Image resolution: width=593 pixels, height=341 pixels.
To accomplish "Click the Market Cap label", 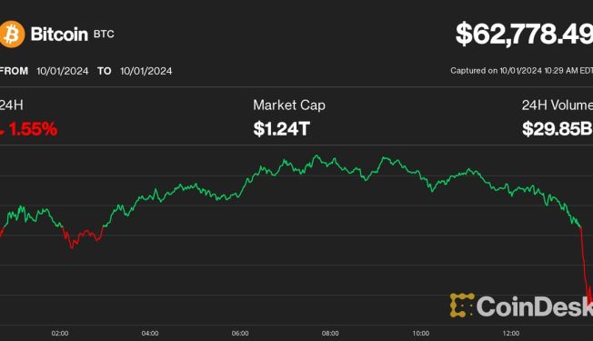I will point(289,105).
